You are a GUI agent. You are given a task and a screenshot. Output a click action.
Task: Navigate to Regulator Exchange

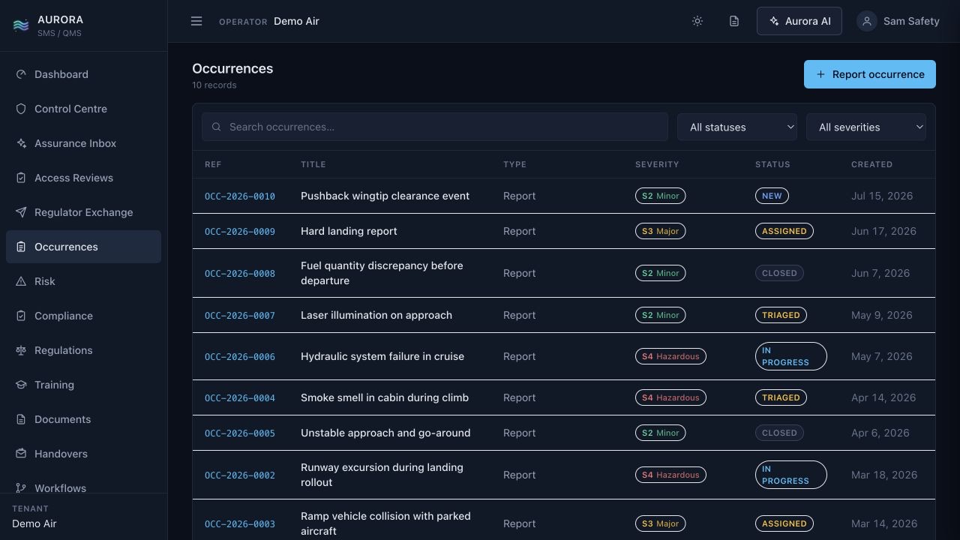(83, 212)
